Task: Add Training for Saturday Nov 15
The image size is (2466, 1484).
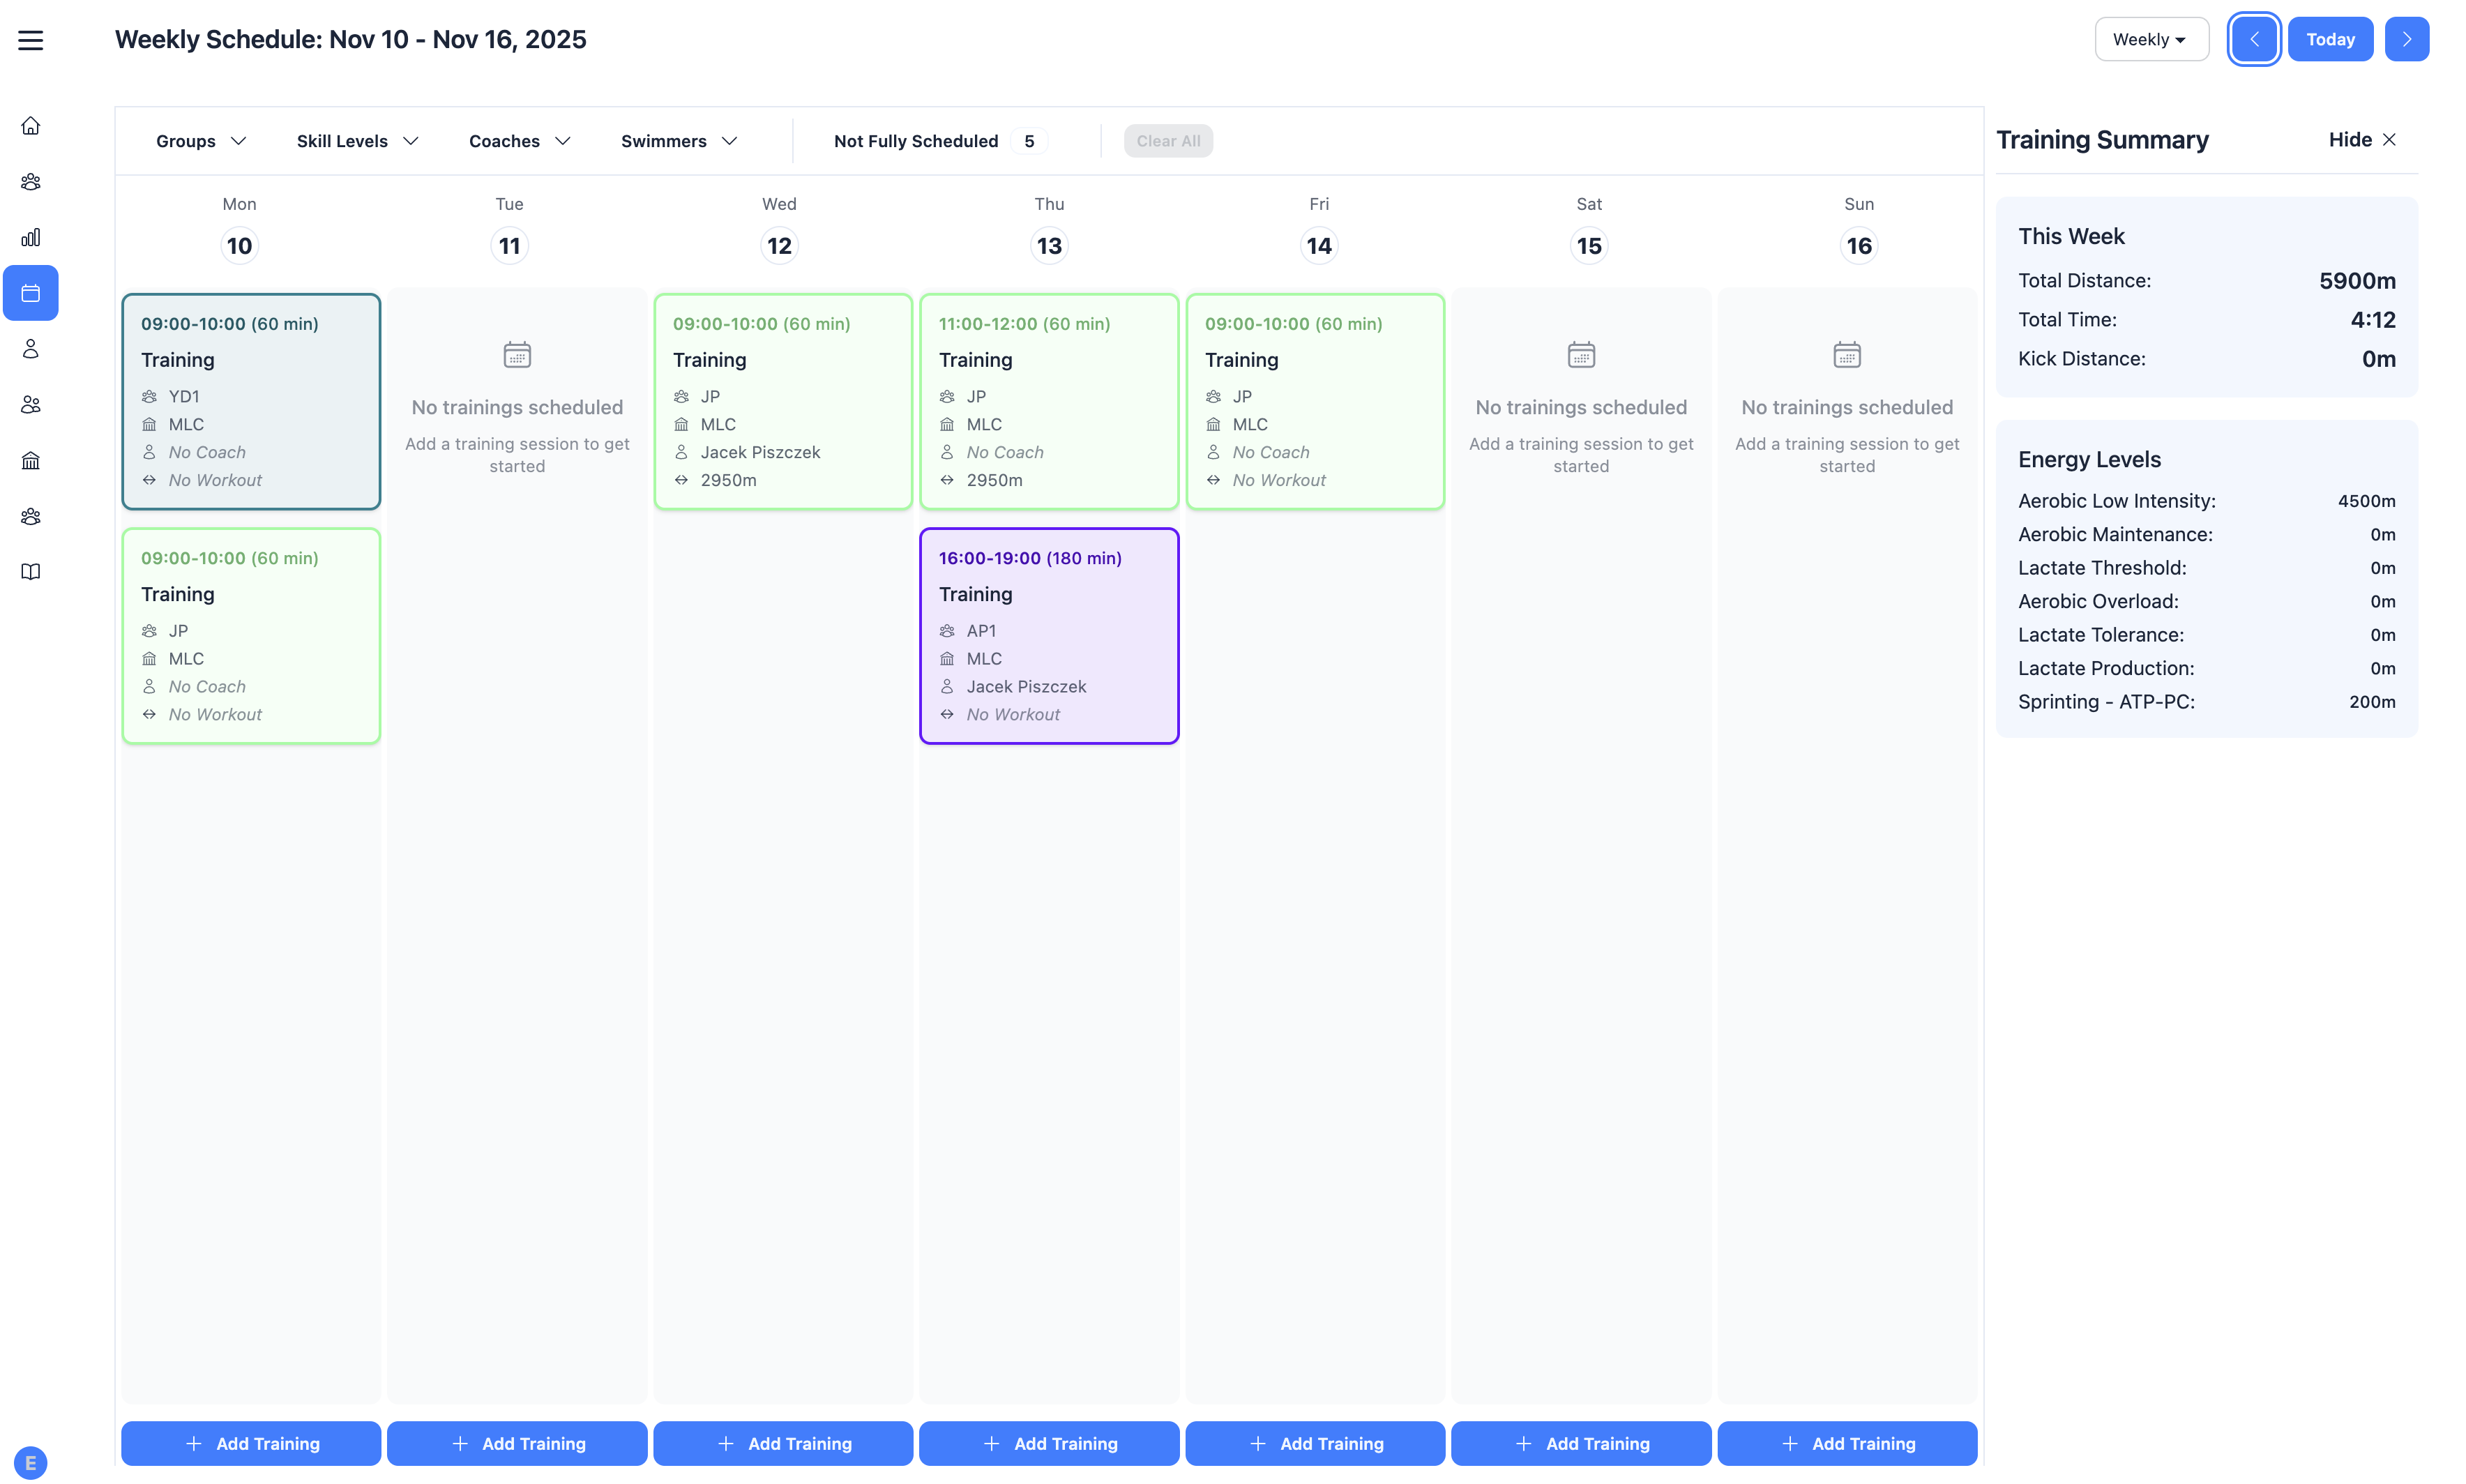Action: pos(1580,1443)
